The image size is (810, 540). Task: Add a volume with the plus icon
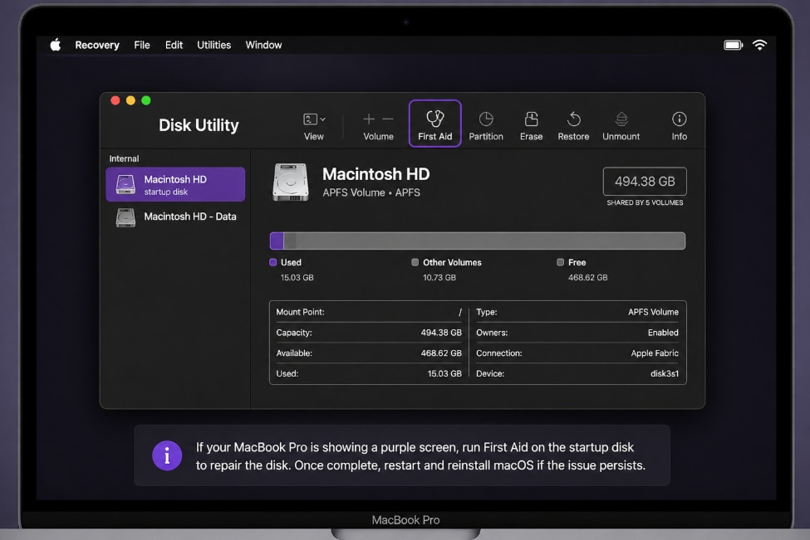pos(369,119)
